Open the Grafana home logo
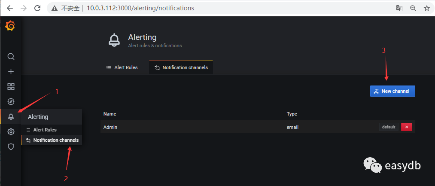 tap(10, 26)
